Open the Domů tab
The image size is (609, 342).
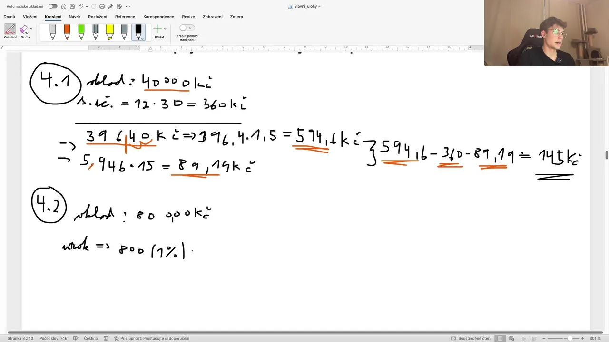10,17
